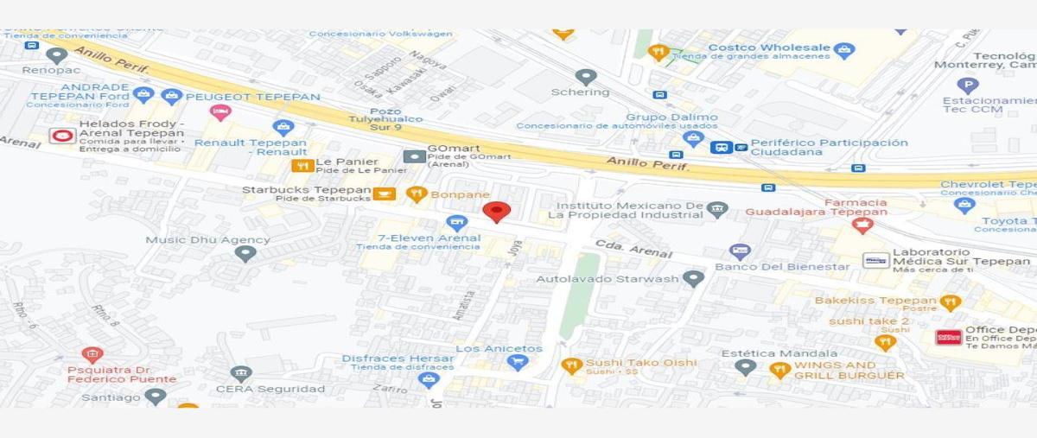
Task: Click the Helados Frody red icon
Action: tap(61, 136)
